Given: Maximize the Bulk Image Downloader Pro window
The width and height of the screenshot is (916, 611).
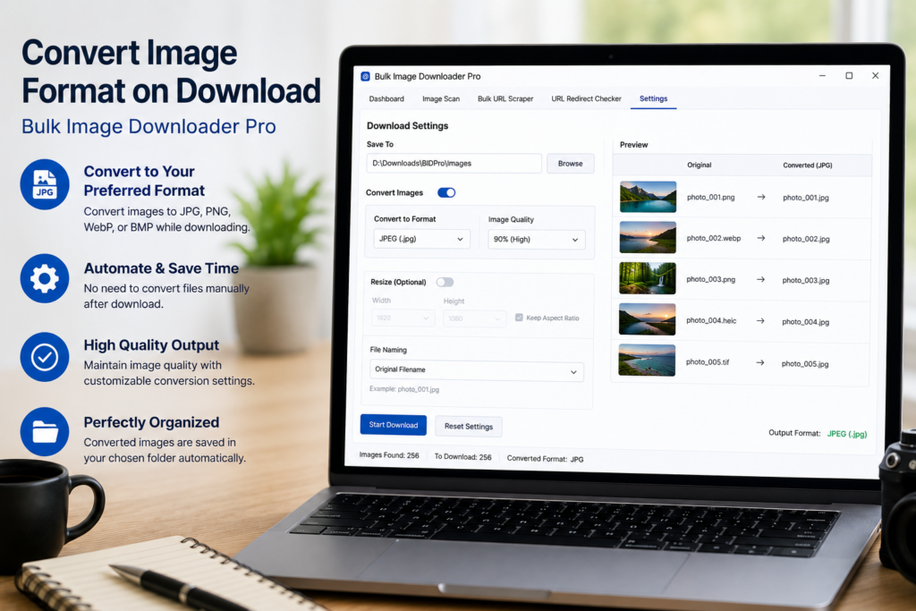Looking at the screenshot, I should (849, 75).
